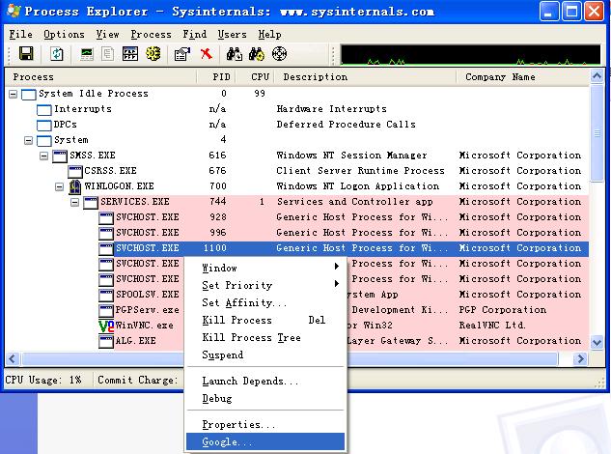
Task: Open the Properties toolbar icon
Action: point(182,54)
